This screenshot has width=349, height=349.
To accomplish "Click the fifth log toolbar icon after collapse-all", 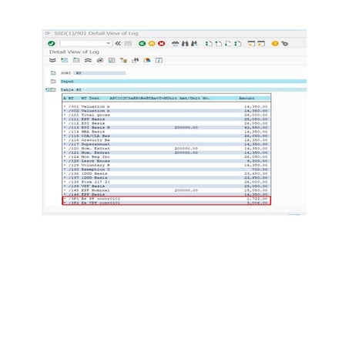I will (x=100, y=60).
